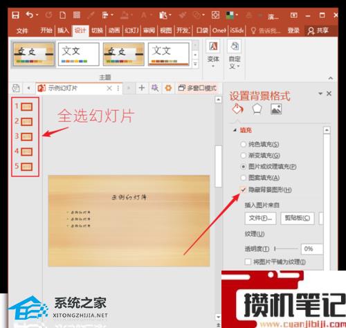Click the left arrow in document tab bar
346x328 pixels.
click(x=29, y=88)
